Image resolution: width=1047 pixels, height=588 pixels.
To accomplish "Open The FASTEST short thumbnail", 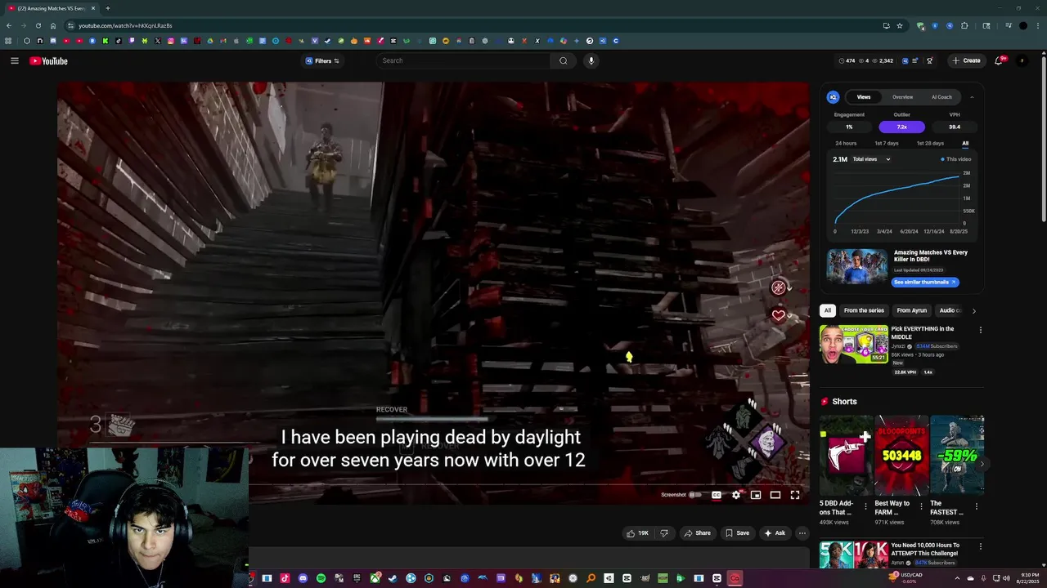I will tap(957, 455).
